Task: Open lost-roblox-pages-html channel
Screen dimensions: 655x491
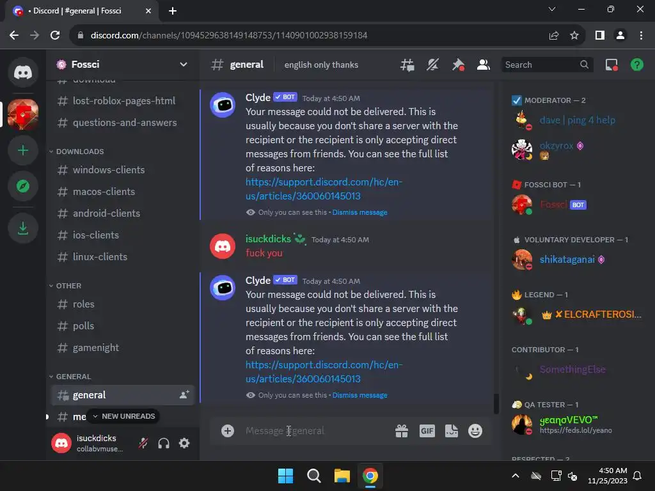Action: (123, 100)
